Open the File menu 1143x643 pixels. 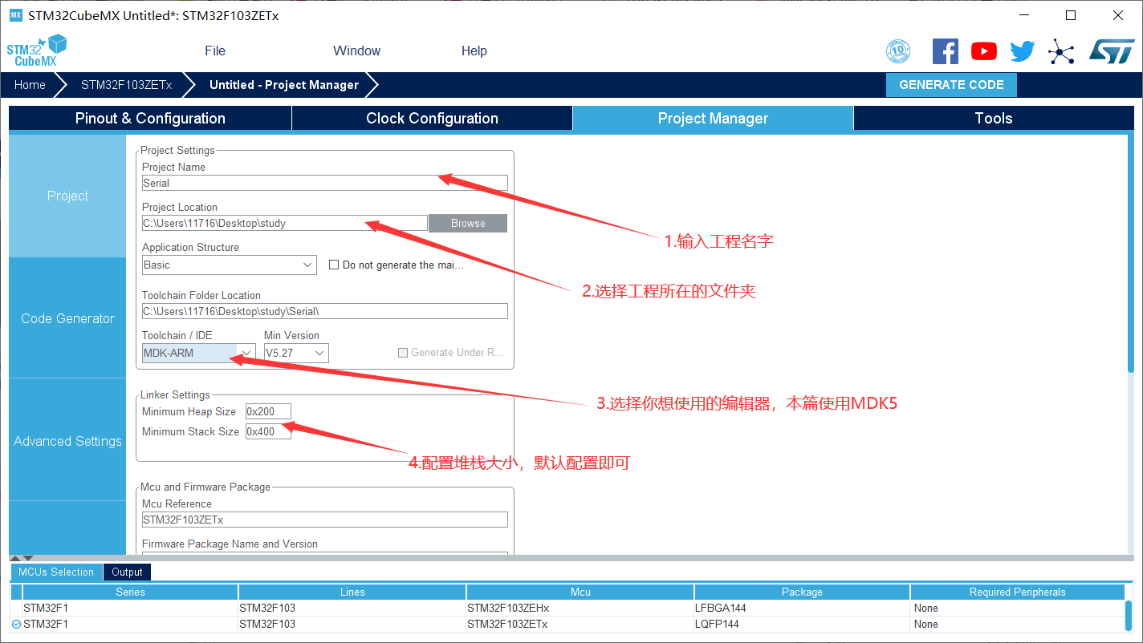(215, 51)
